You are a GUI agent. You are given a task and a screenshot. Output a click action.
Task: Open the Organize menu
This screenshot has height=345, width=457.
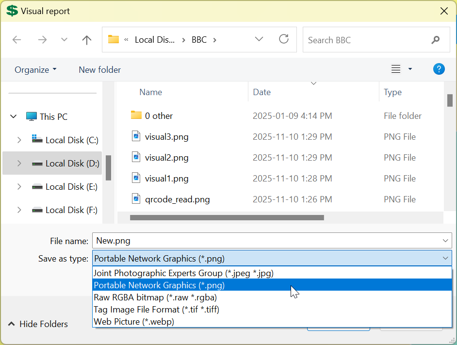(x=35, y=69)
